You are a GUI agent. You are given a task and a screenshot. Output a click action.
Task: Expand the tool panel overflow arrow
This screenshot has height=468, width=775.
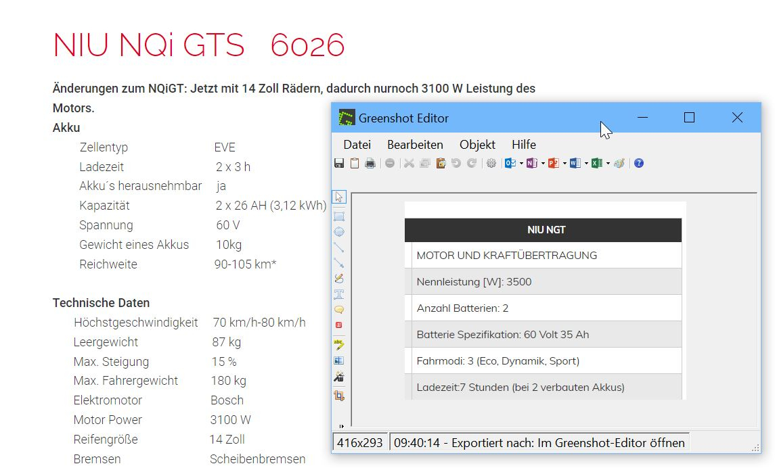click(x=341, y=426)
